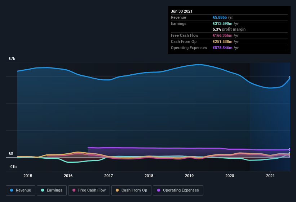
Task: Click the €578.546m operating expenses value
Action: point(222,48)
